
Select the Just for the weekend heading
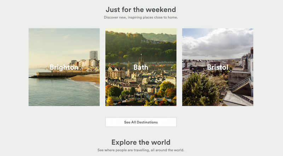(x=141, y=10)
